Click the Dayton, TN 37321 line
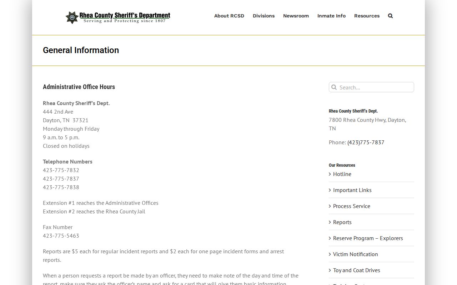This screenshot has height=285, width=457. coord(66,120)
